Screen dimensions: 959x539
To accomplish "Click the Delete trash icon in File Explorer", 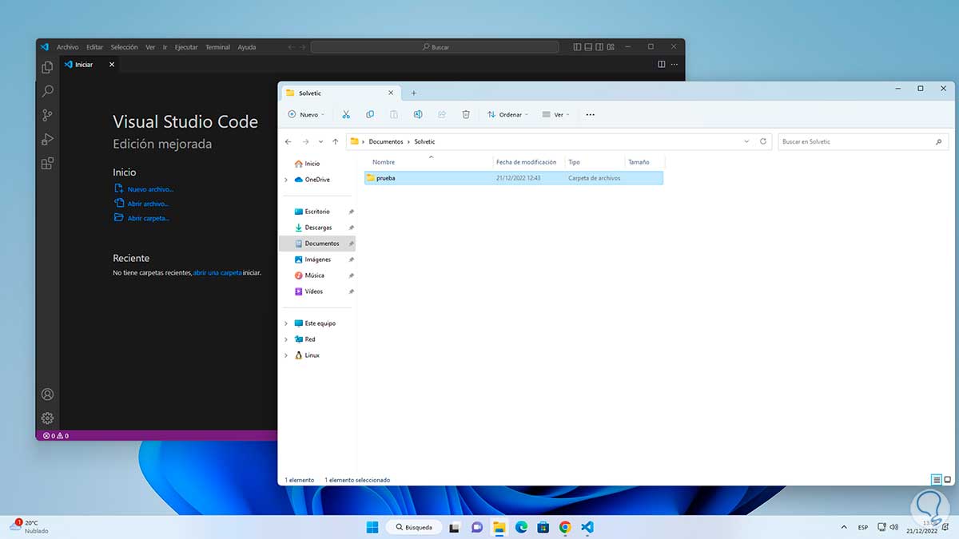I will (x=466, y=115).
